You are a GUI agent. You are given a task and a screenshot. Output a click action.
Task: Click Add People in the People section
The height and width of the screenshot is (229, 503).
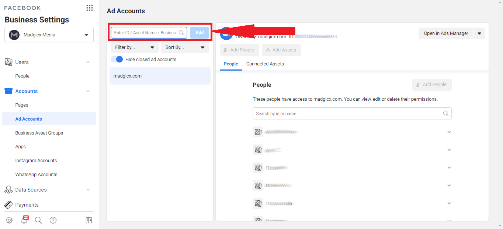tap(432, 85)
